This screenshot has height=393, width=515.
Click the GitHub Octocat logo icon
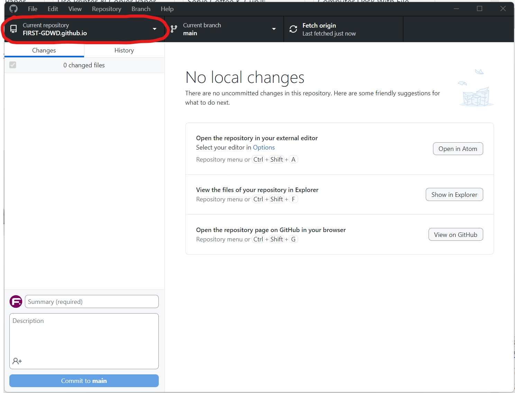point(13,9)
